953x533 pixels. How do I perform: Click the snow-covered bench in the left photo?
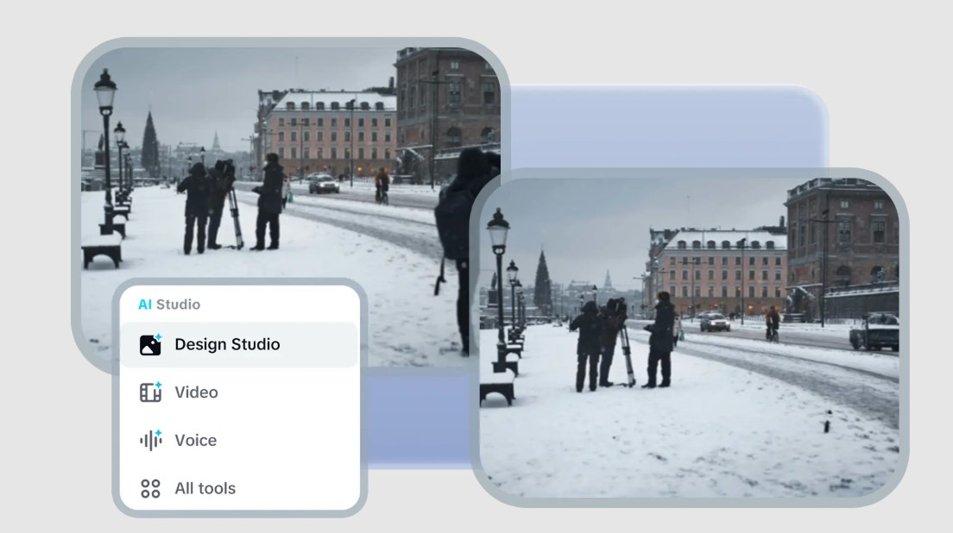point(101,251)
